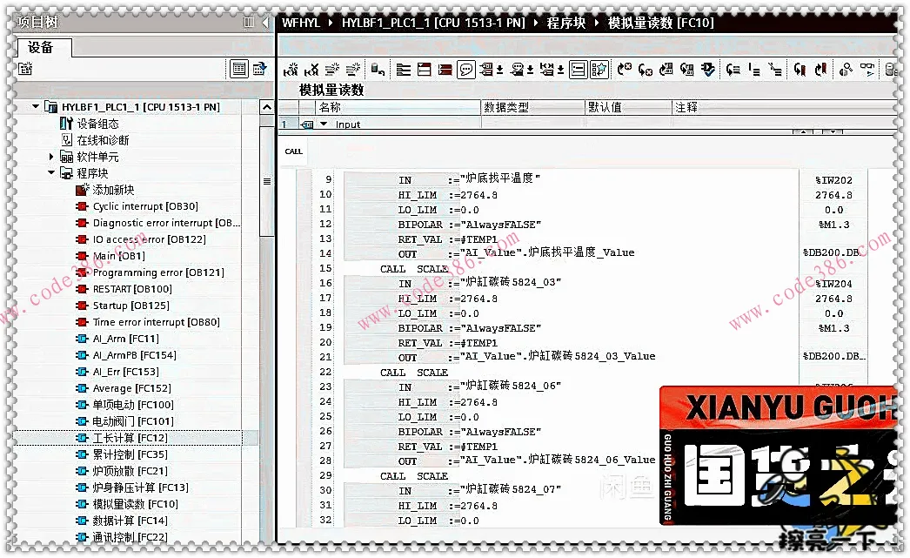Click CALL SCALE on line 15
This screenshot has height=558, width=910.
(x=414, y=269)
